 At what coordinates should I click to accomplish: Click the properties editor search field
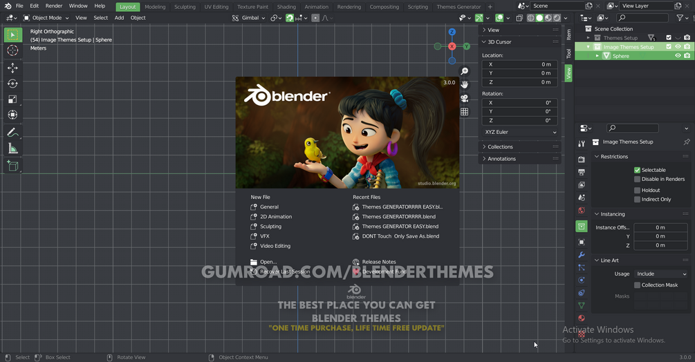pyautogui.click(x=632, y=128)
